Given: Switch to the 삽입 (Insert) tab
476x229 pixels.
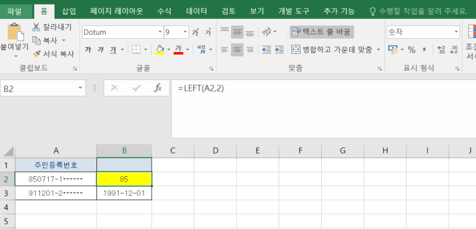Looking at the screenshot, I should (69, 11).
